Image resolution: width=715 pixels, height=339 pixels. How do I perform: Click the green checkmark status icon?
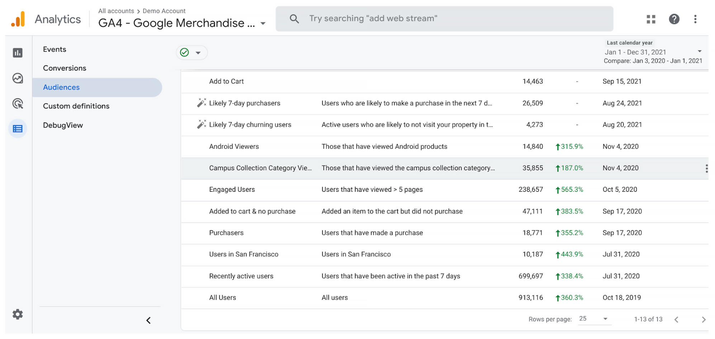pos(184,53)
